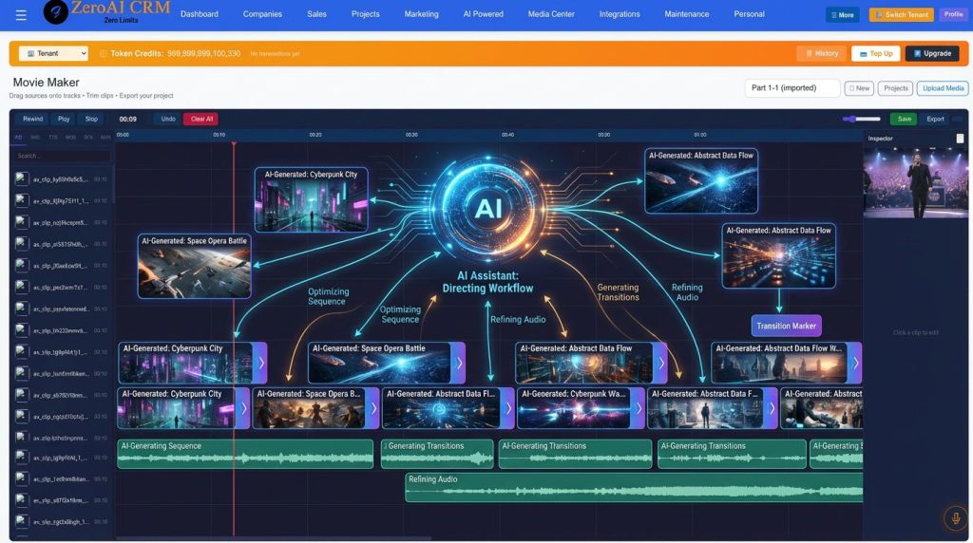The height and width of the screenshot is (543, 973).
Task: Click the media Search field
Action: tap(63, 156)
